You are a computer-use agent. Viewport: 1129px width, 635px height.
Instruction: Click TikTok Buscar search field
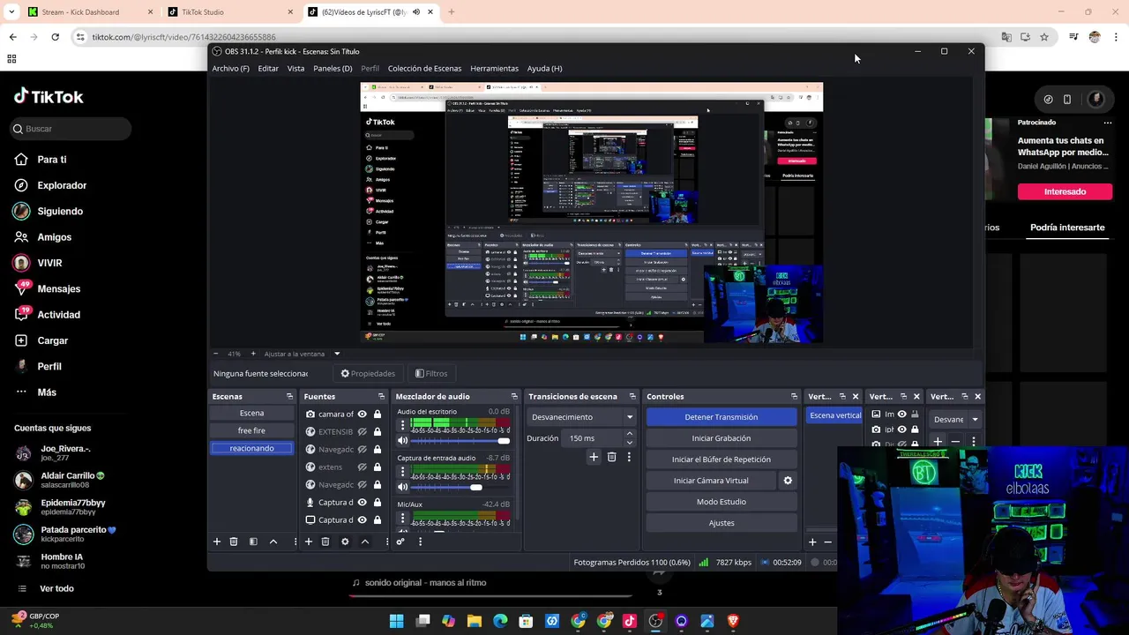71,129
